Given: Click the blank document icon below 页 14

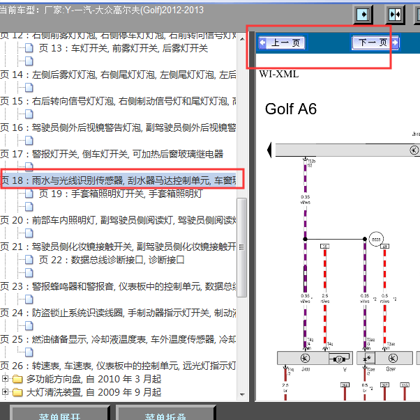Looking at the screenshot, I should click(x=29, y=88).
